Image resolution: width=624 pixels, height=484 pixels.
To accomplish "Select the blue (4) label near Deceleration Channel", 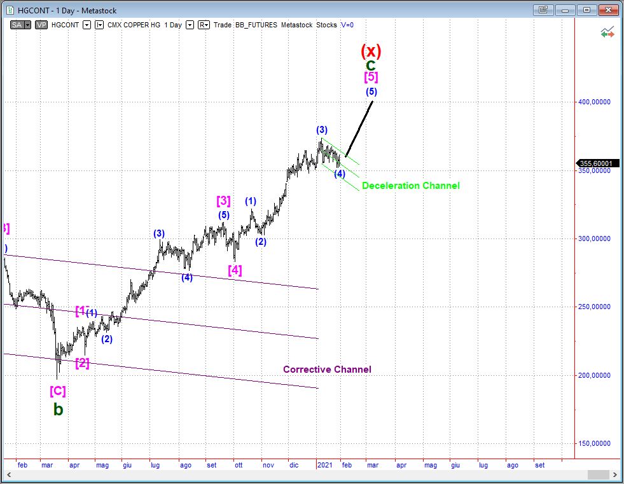I will (x=340, y=174).
